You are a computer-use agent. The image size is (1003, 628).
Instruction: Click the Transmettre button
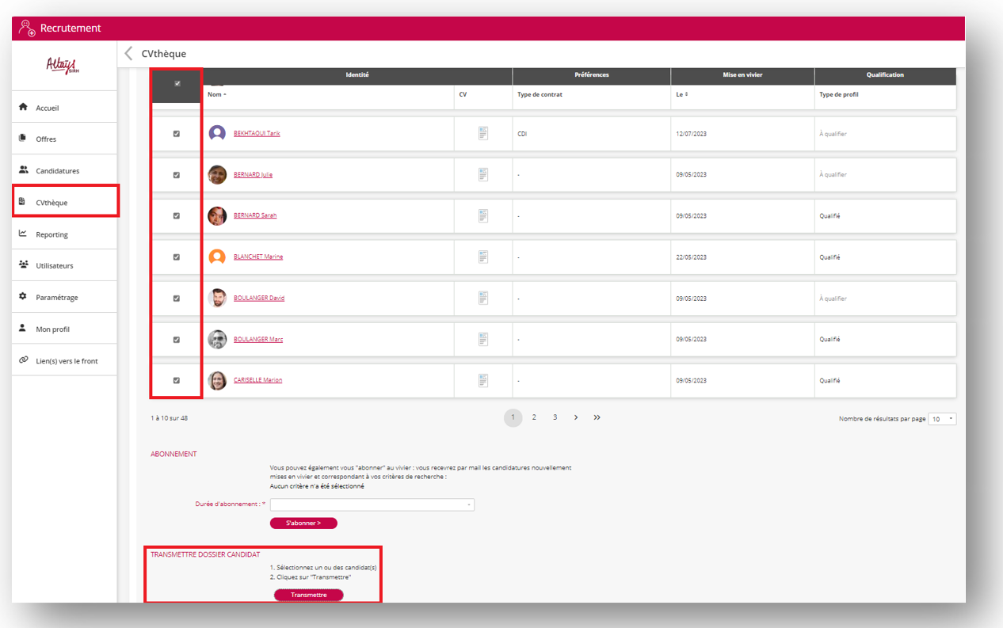point(308,595)
